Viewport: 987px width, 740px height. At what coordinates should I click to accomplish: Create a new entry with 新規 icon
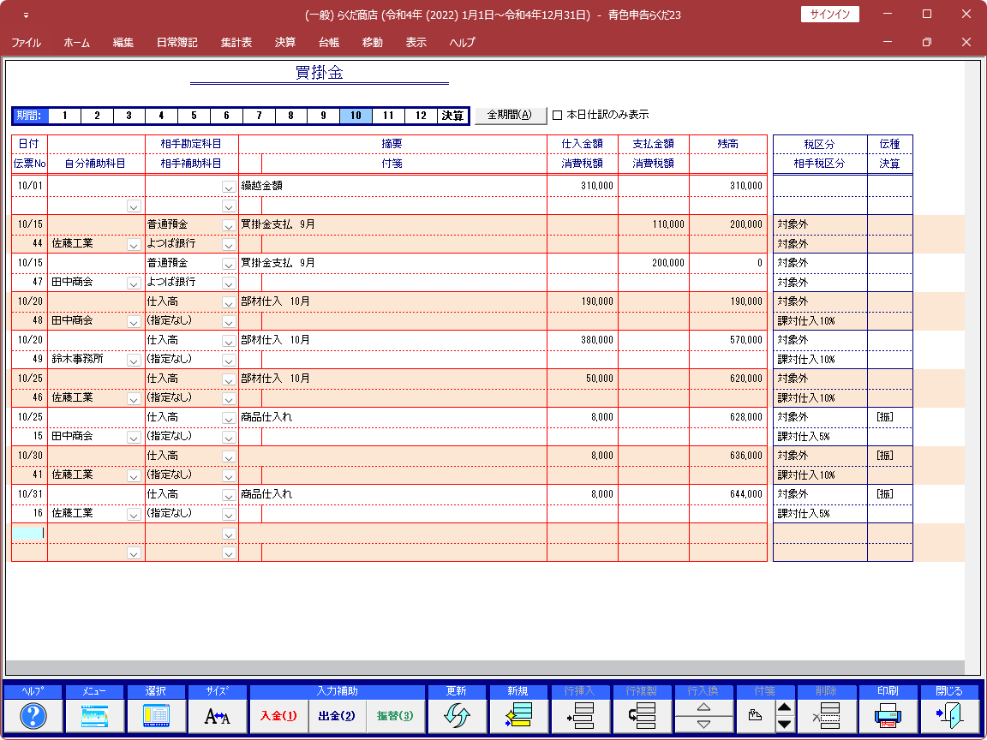click(x=518, y=716)
